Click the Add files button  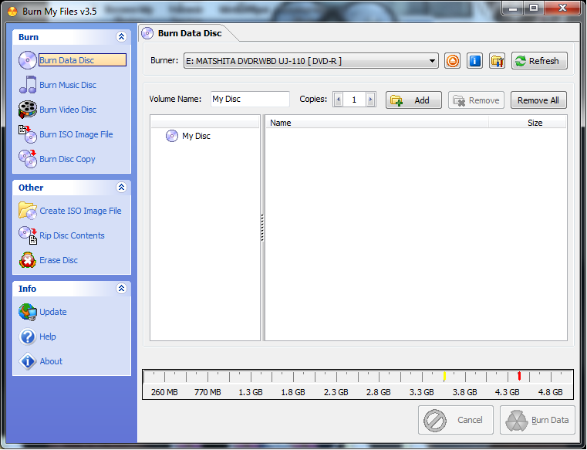413,100
